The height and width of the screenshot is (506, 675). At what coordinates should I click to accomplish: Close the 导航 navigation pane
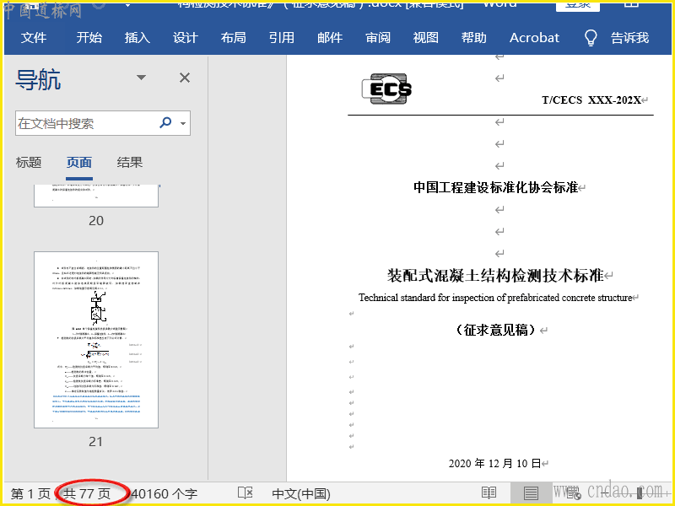[185, 78]
